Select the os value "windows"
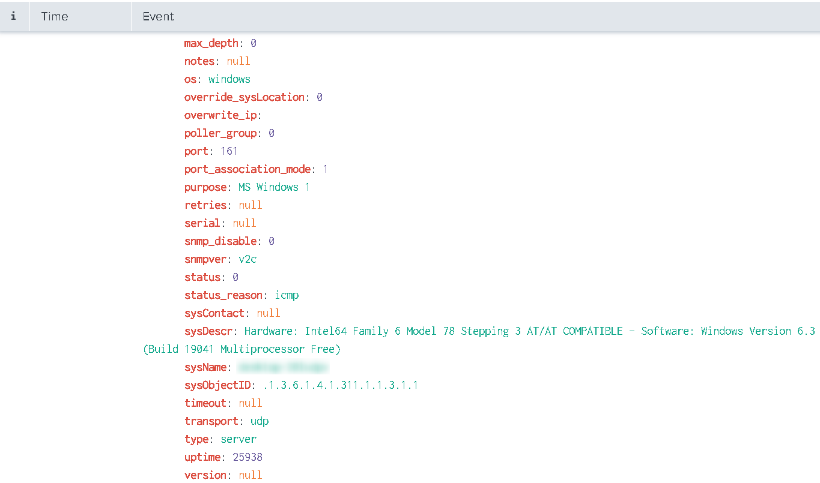 (229, 79)
